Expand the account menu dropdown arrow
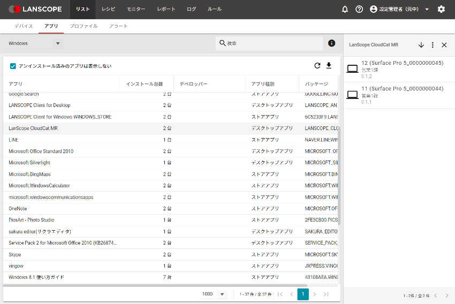This screenshot has height=304, width=455. click(427, 9)
